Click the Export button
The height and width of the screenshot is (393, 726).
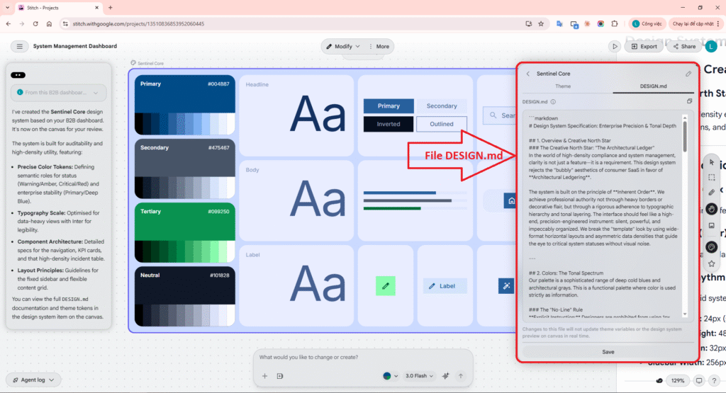click(644, 47)
